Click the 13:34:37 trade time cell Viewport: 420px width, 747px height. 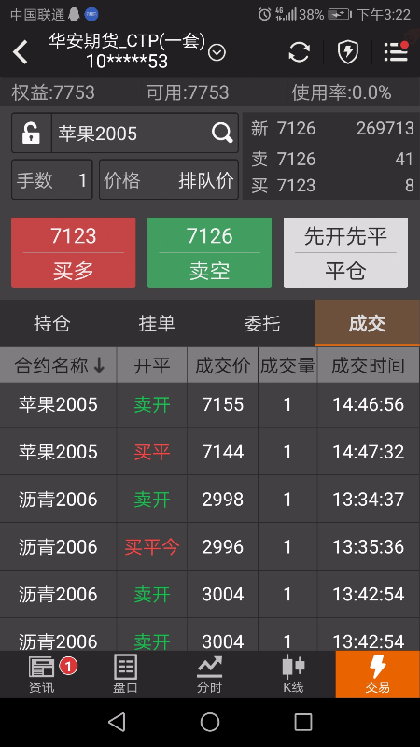tap(369, 500)
